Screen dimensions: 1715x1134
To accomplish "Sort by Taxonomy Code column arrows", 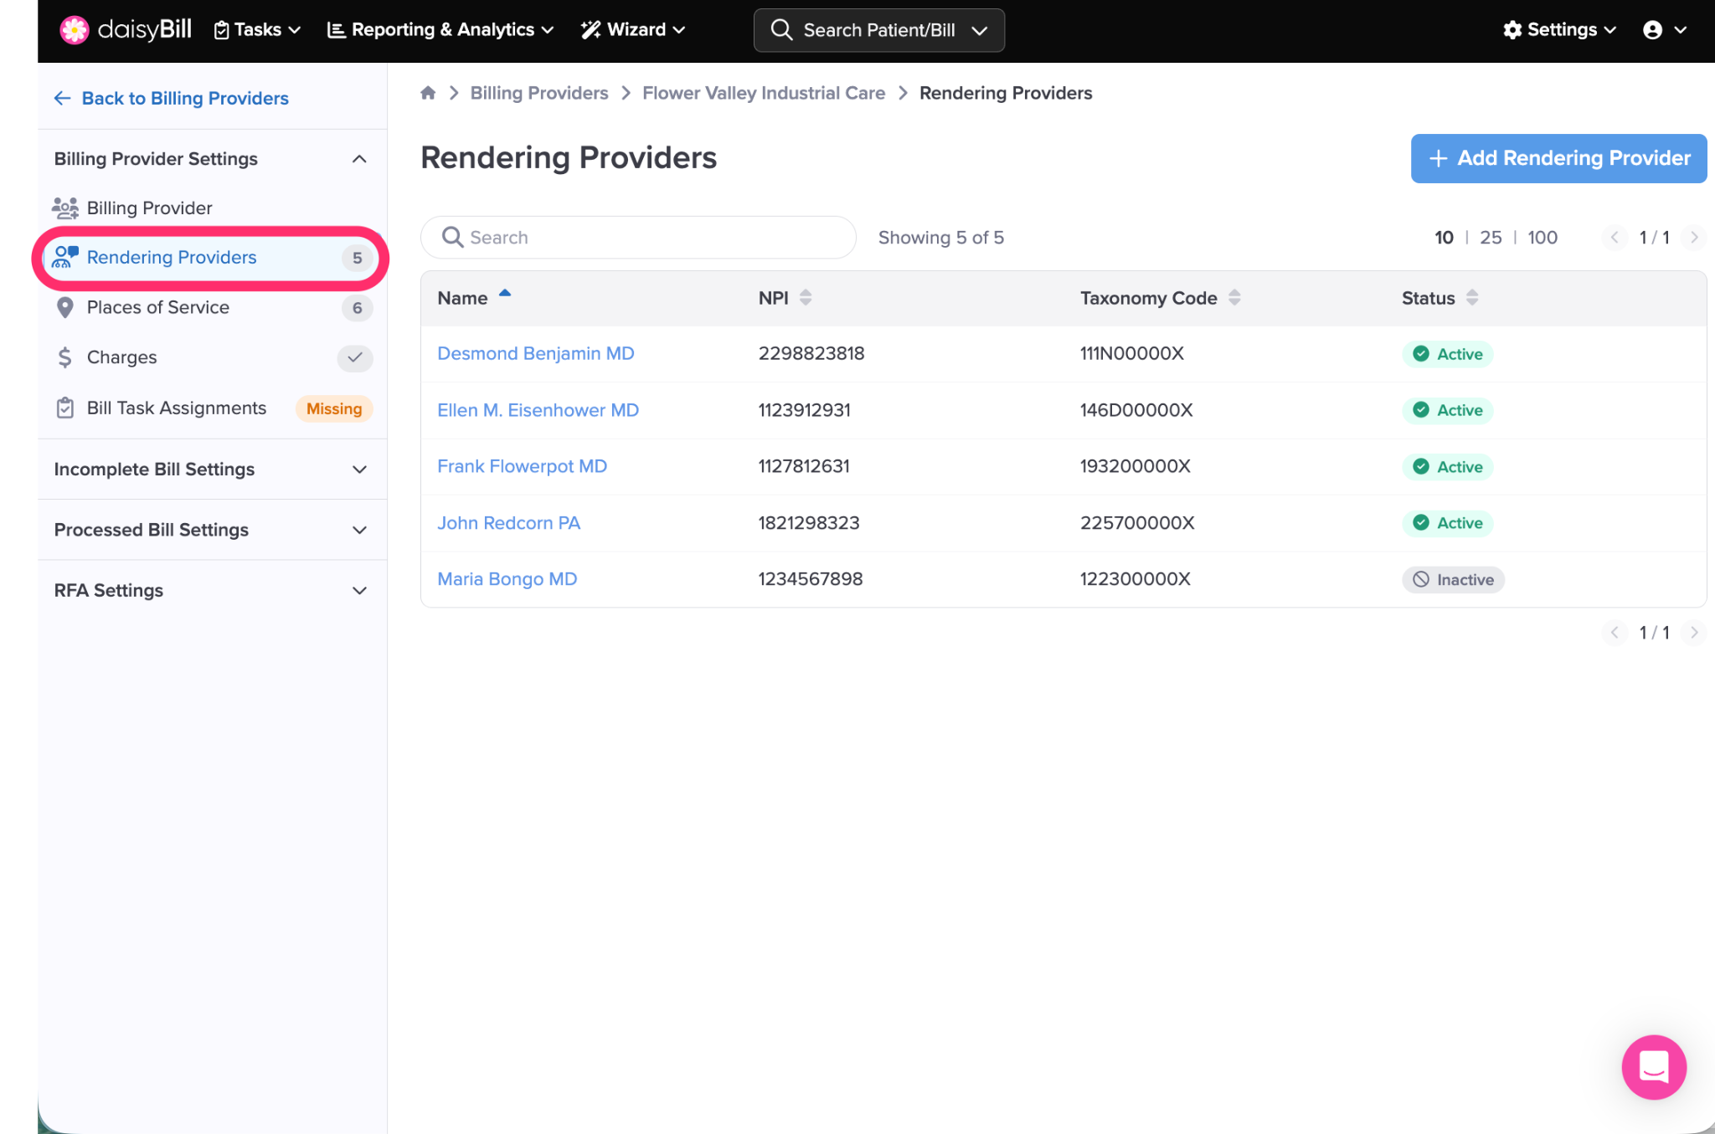I will (1234, 298).
